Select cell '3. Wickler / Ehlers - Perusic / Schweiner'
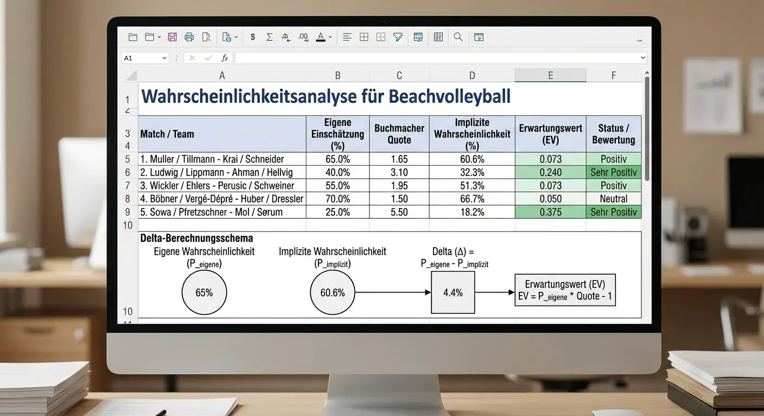The height and width of the screenshot is (416, 764). [222, 186]
